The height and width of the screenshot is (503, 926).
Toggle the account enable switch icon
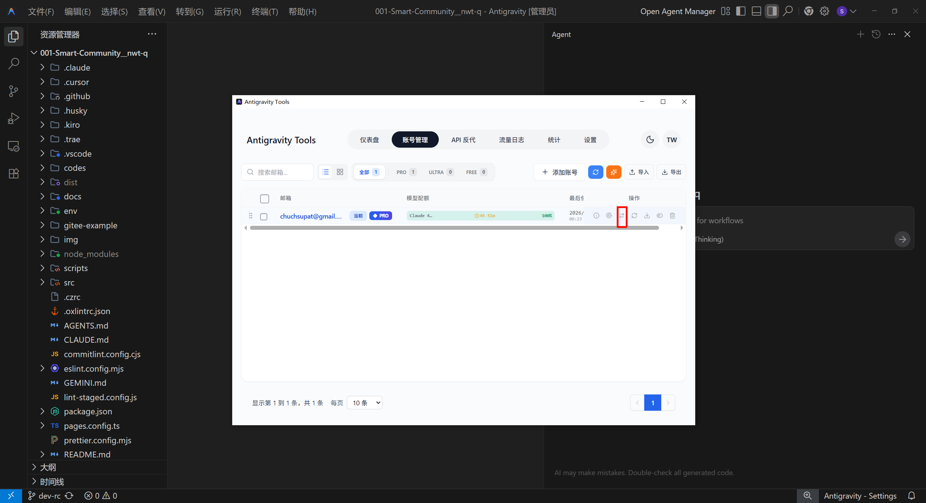point(659,216)
